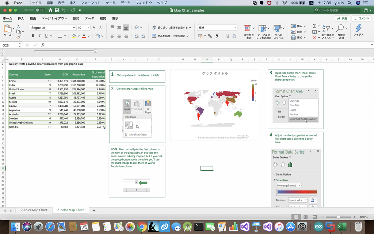Click the Paste clipboard icon
This screenshot has height=234, width=374.
[x=7, y=29]
